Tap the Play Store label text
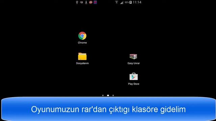The width and height of the screenshot is (216, 121). [134, 84]
